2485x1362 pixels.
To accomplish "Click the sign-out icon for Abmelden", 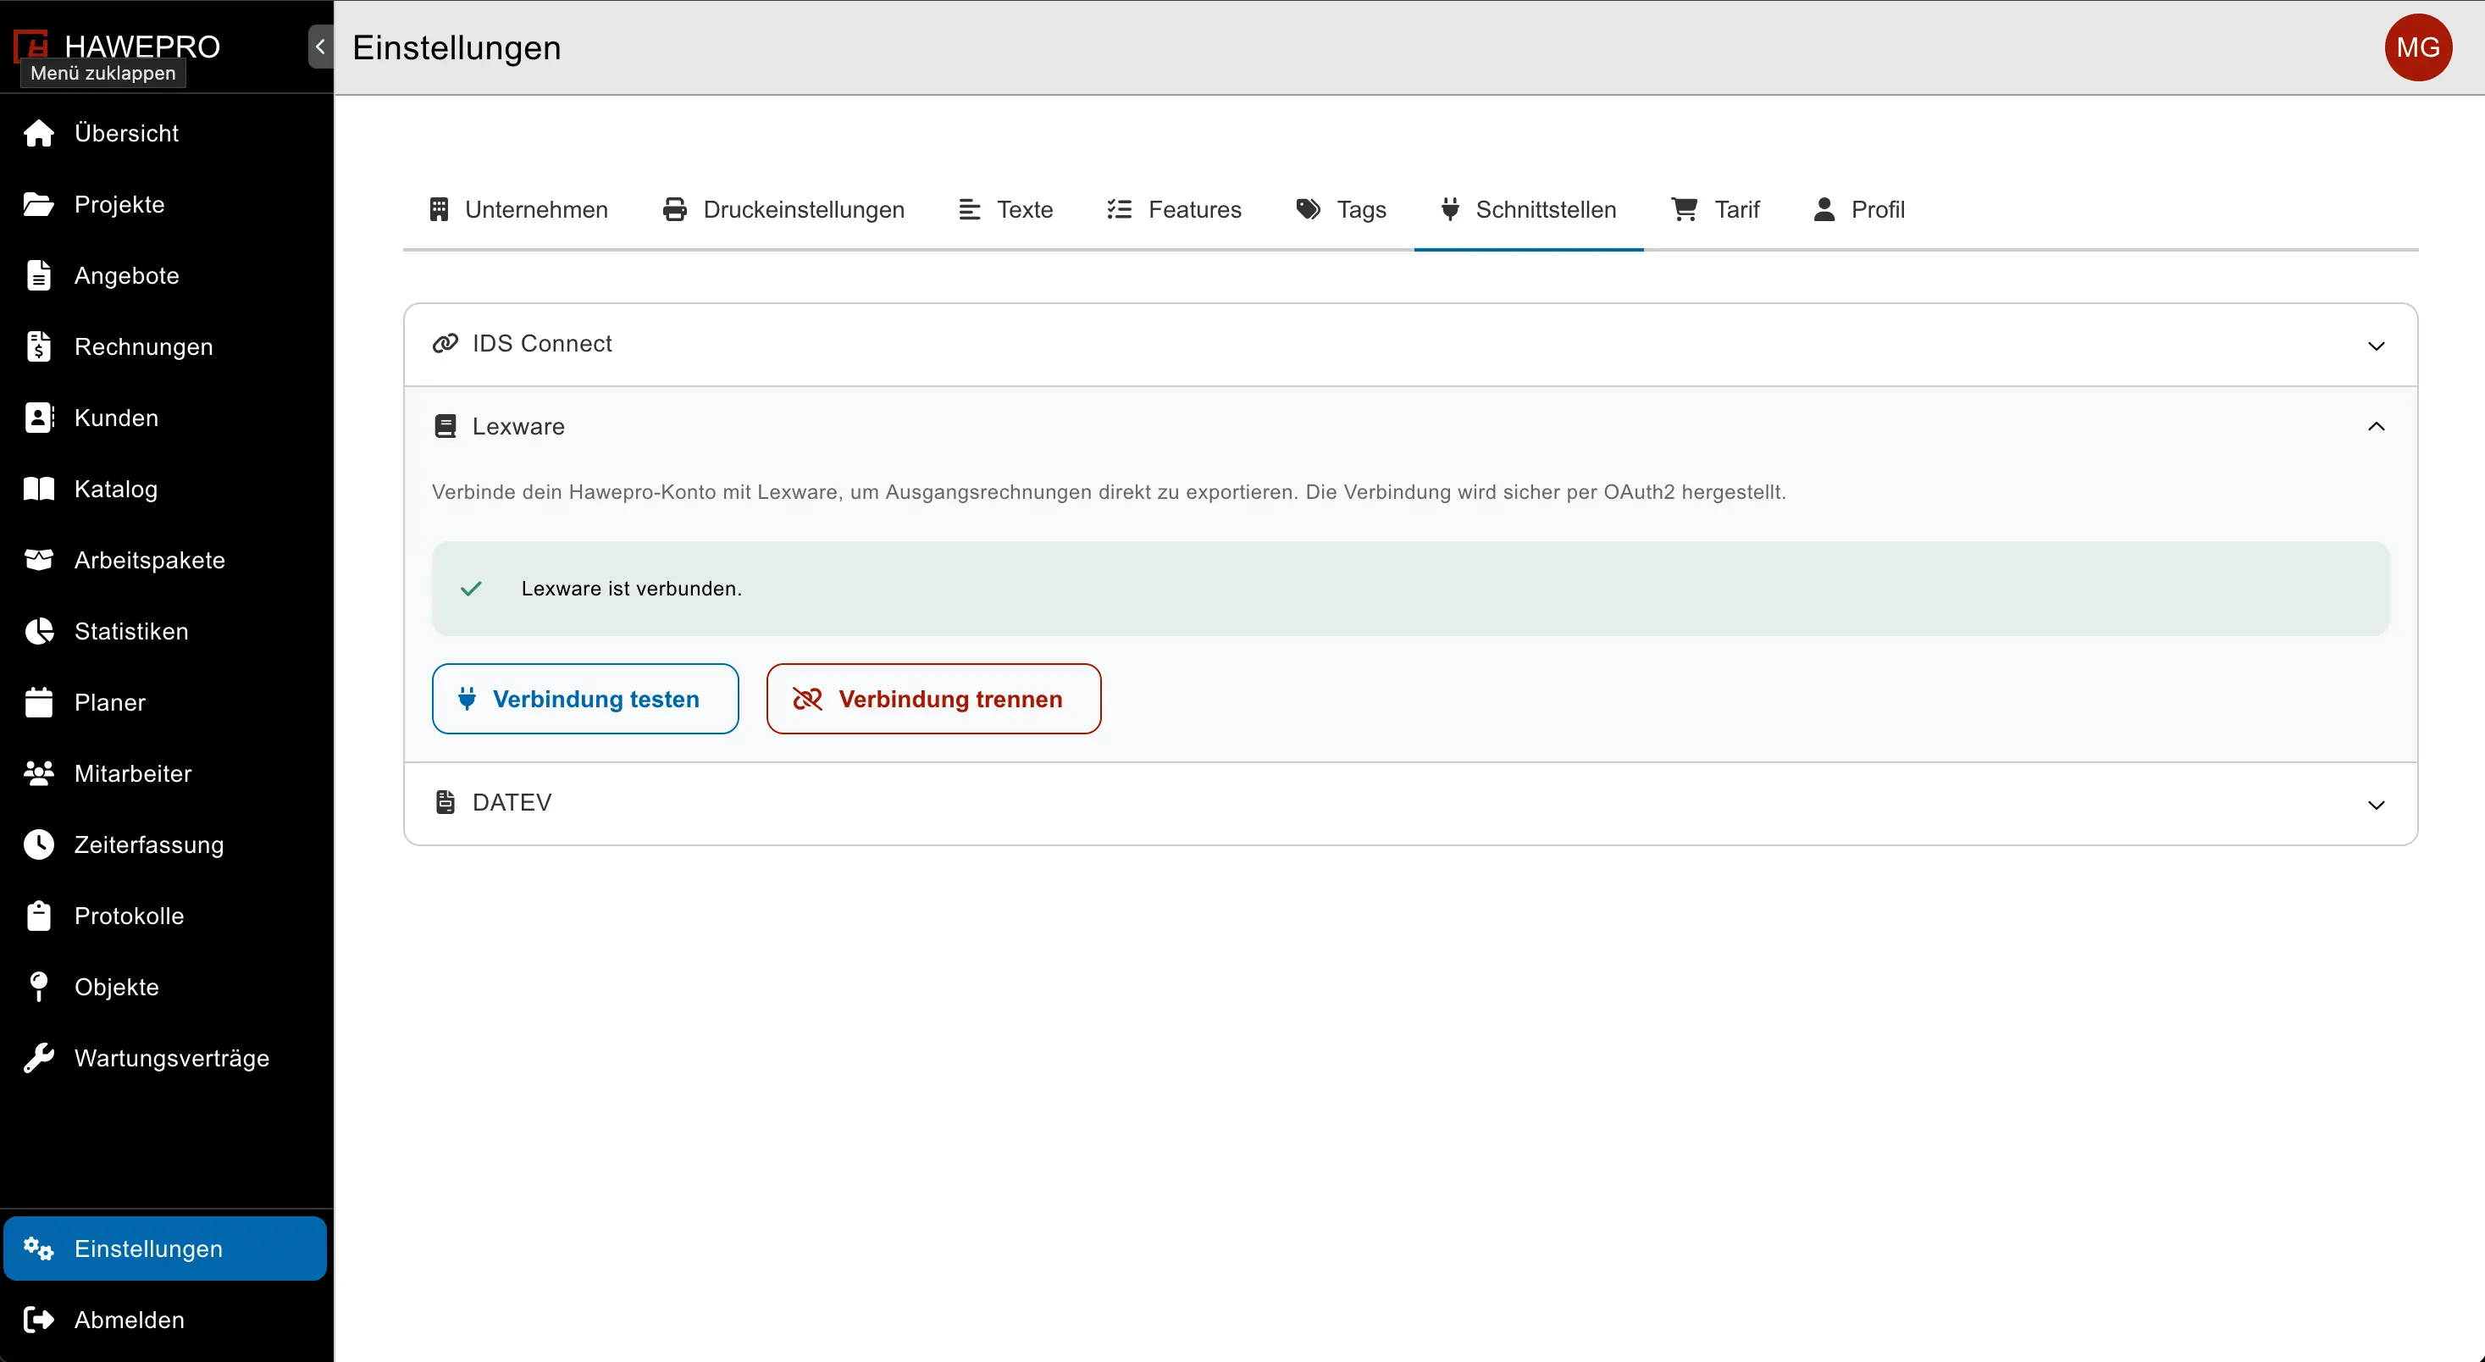I will (x=39, y=1320).
